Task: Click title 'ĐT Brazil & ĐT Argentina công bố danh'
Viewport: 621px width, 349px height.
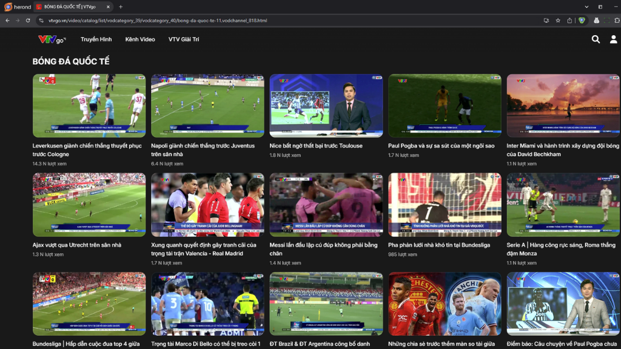Action: [x=320, y=344]
